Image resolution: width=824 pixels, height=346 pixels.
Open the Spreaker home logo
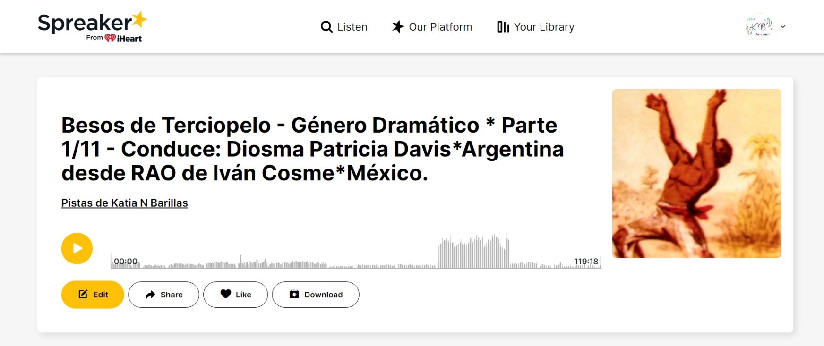[93, 27]
